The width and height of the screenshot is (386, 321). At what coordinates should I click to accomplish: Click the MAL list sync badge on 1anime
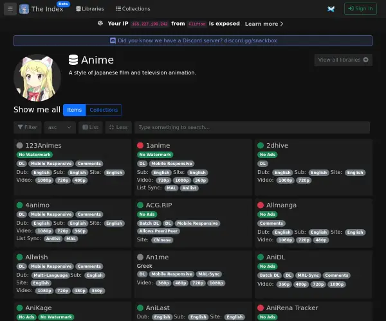171,188
